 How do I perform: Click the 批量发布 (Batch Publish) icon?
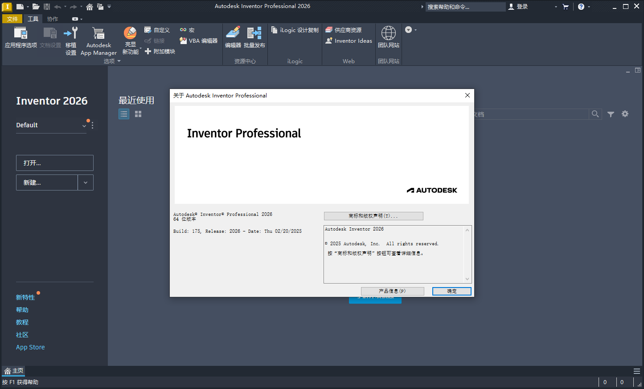(x=254, y=36)
